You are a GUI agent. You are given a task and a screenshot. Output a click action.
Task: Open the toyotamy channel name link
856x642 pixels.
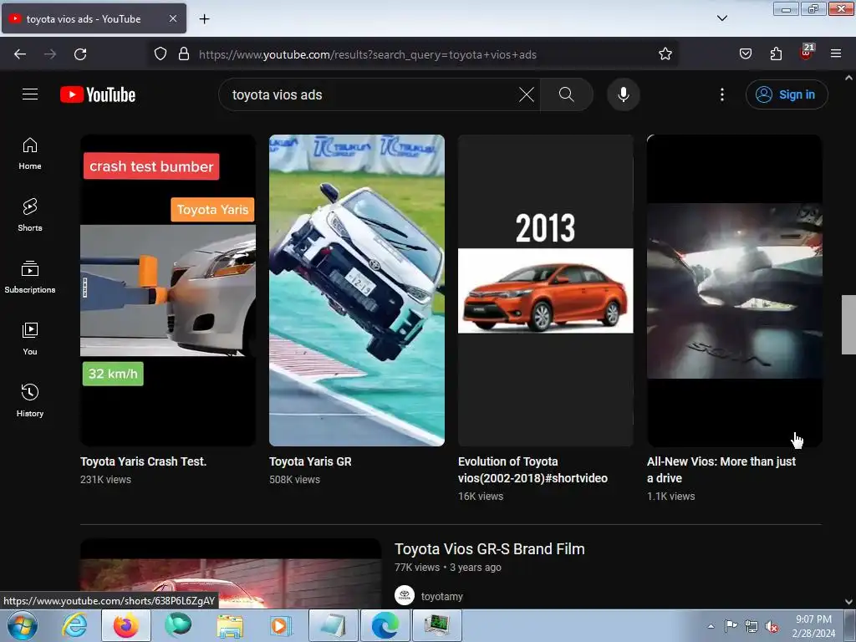coord(441,597)
